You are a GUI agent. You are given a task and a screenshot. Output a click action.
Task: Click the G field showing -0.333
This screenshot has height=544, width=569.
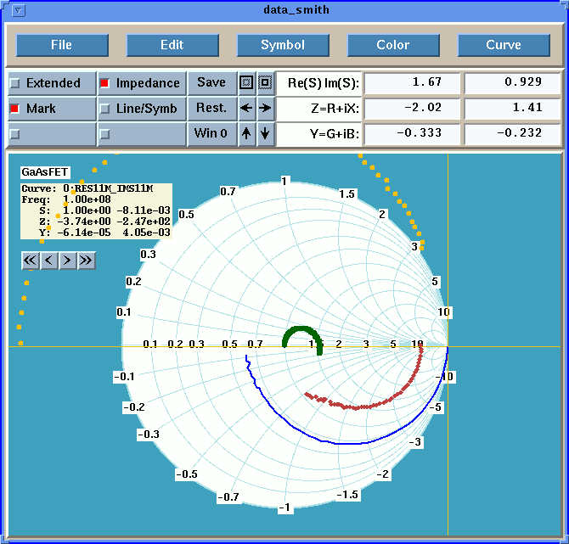coord(412,133)
